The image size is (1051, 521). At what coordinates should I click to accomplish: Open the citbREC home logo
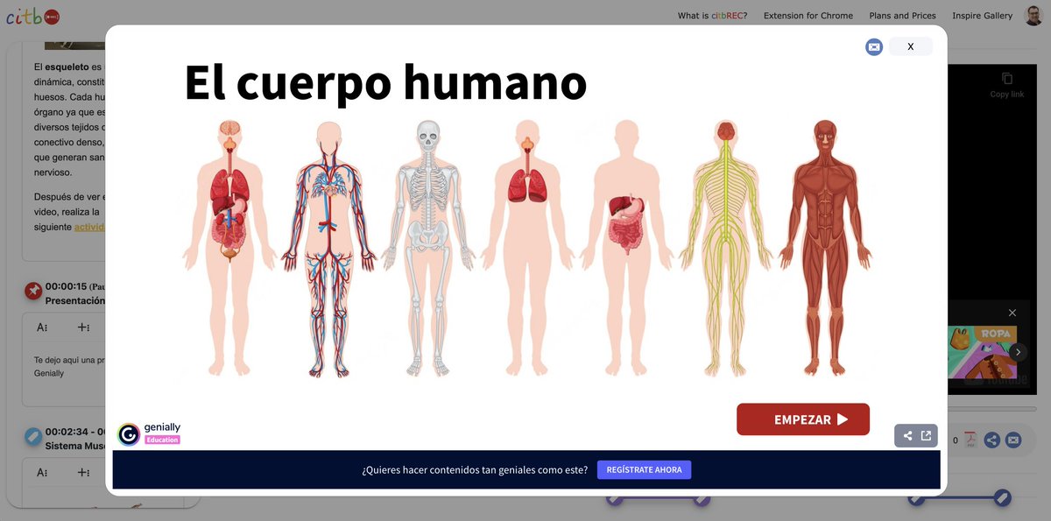point(33,16)
